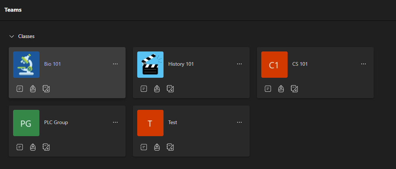Open the Bio 101 microscope thumbnail

pyautogui.click(x=26, y=64)
